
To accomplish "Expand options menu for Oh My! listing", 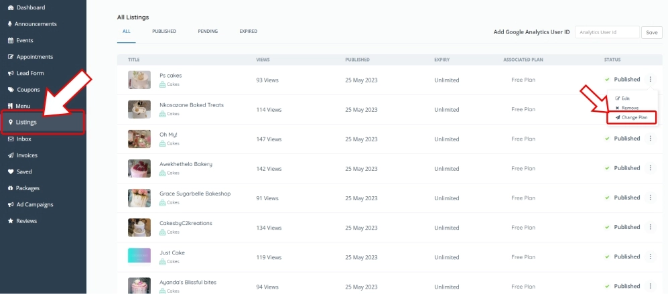I will (650, 139).
